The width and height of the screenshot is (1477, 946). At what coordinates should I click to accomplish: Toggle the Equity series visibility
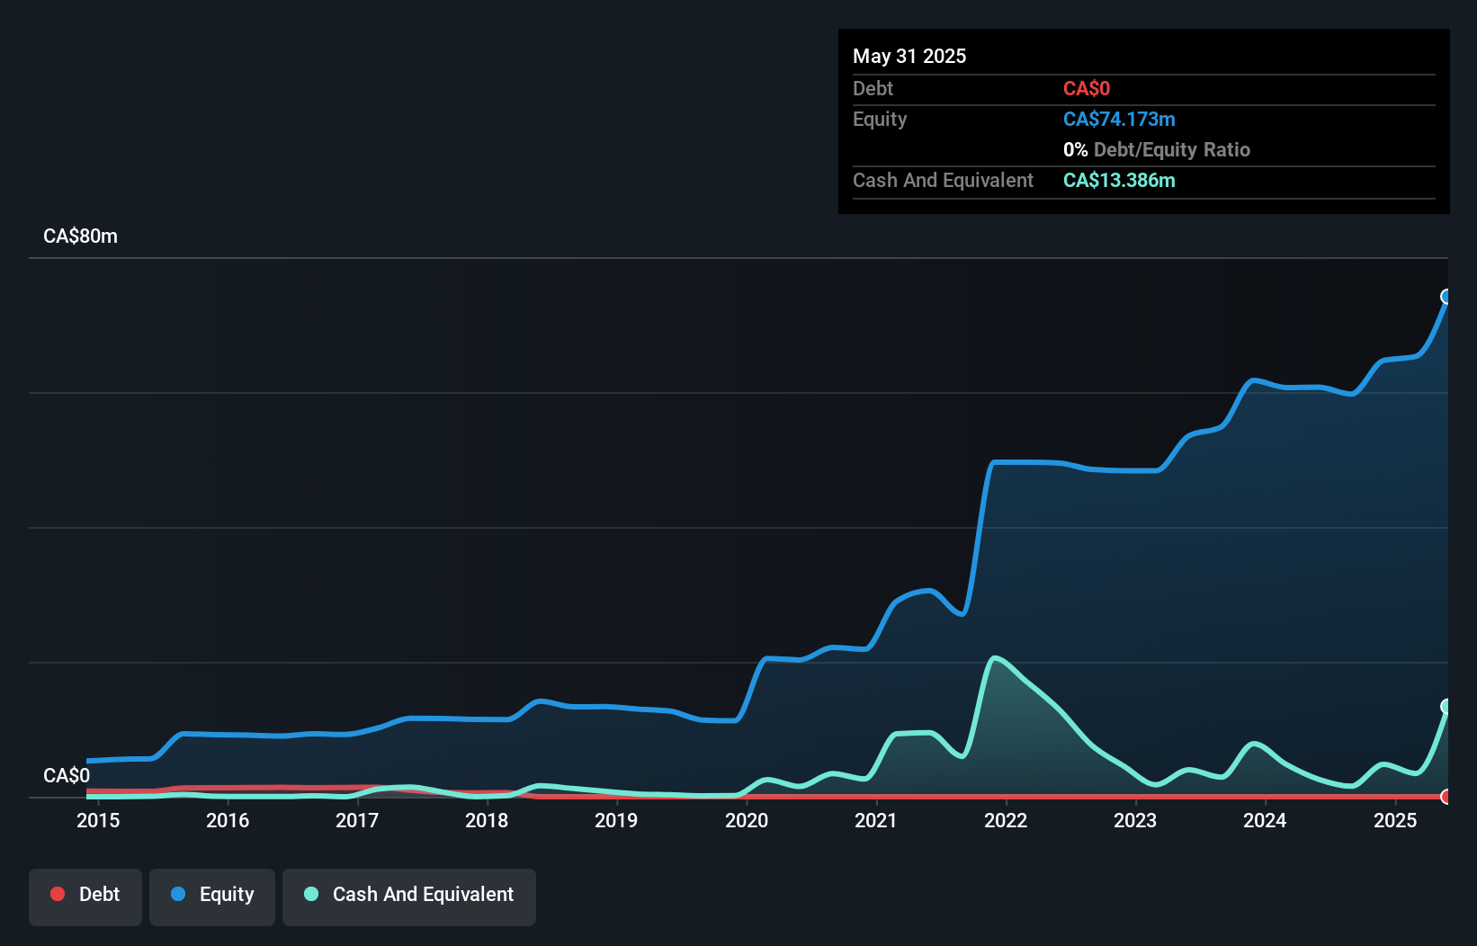(x=211, y=894)
